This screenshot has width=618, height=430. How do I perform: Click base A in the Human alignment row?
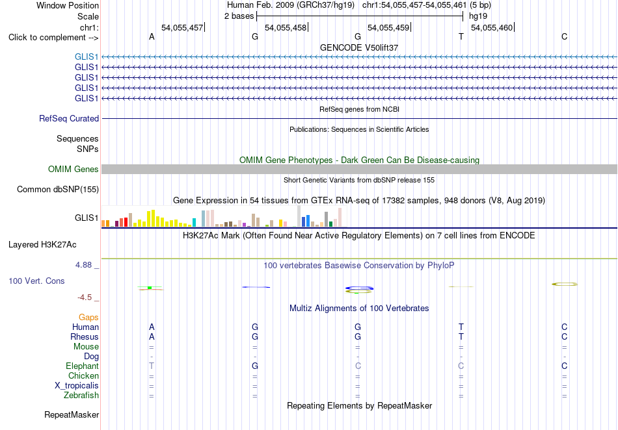pos(152,327)
